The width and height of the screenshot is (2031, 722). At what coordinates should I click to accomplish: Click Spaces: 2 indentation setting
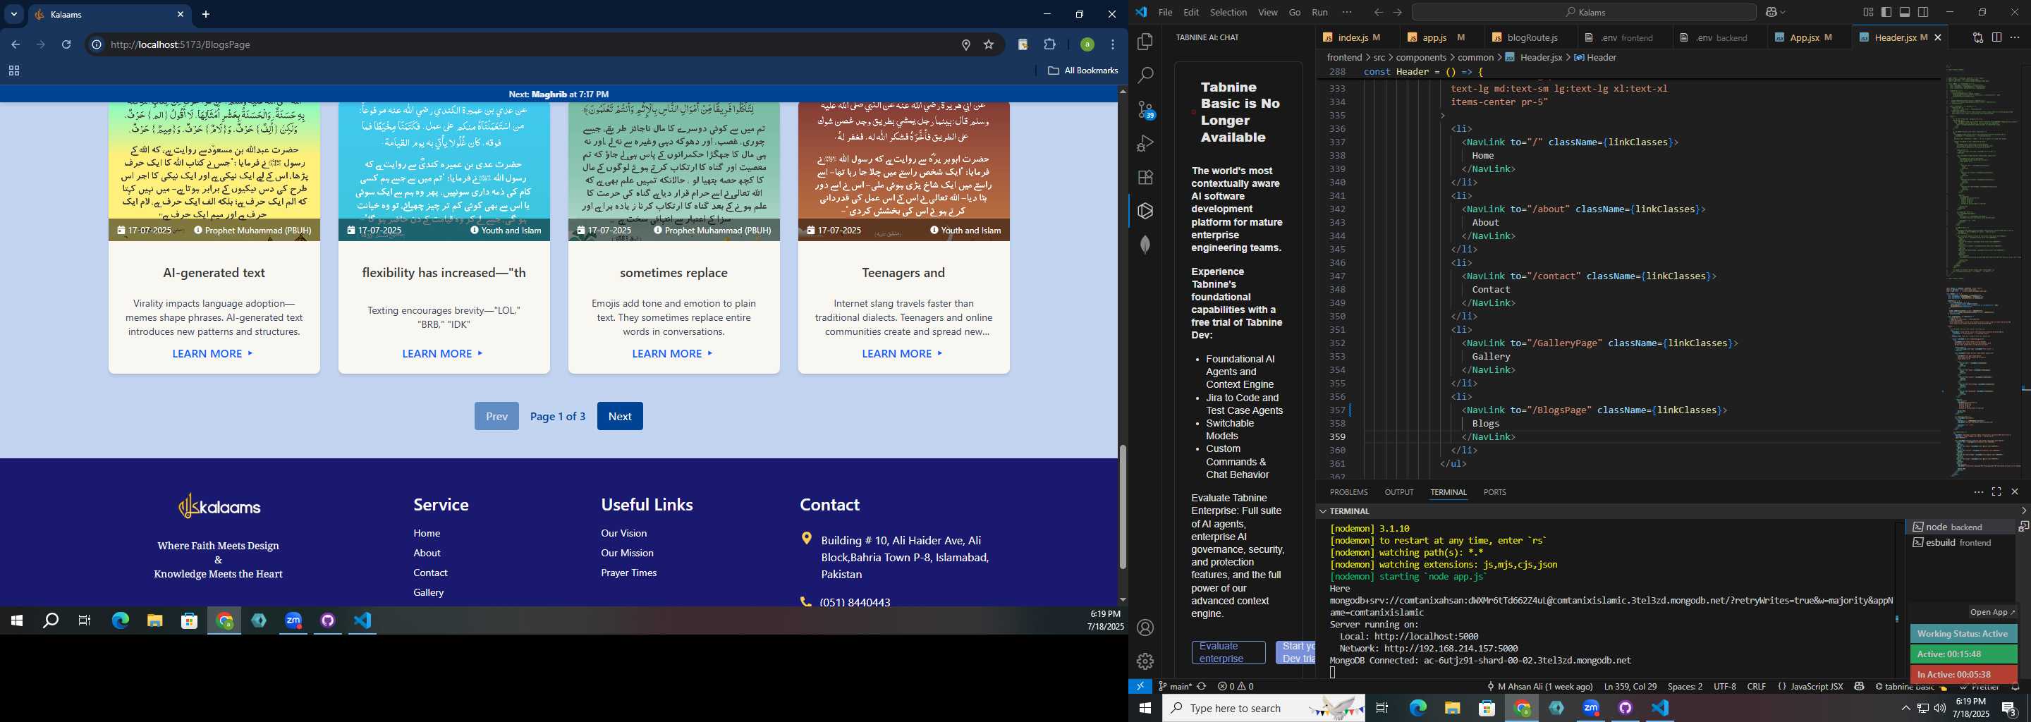1685,687
